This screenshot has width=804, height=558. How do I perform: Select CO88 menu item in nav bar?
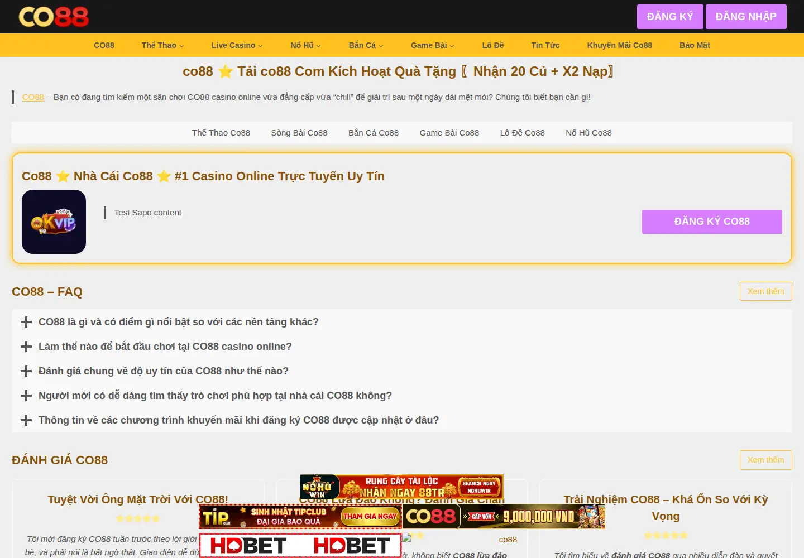pyautogui.click(x=104, y=45)
